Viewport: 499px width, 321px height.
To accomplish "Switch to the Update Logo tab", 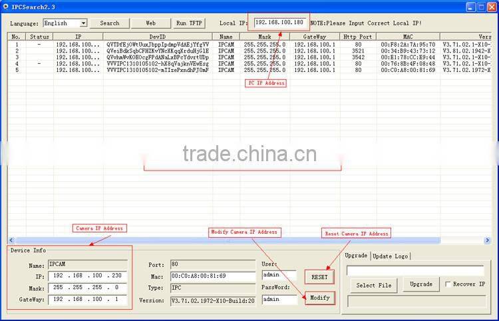I will [x=391, y=256].
